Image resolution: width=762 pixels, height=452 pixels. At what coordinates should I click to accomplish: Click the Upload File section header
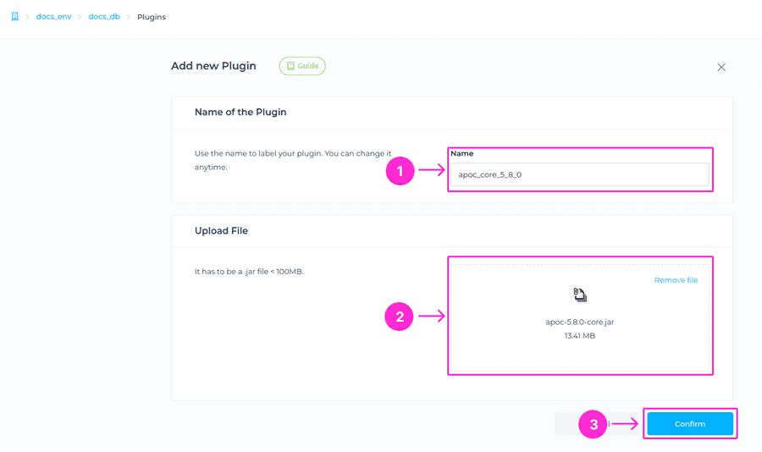tap(221, 230)
